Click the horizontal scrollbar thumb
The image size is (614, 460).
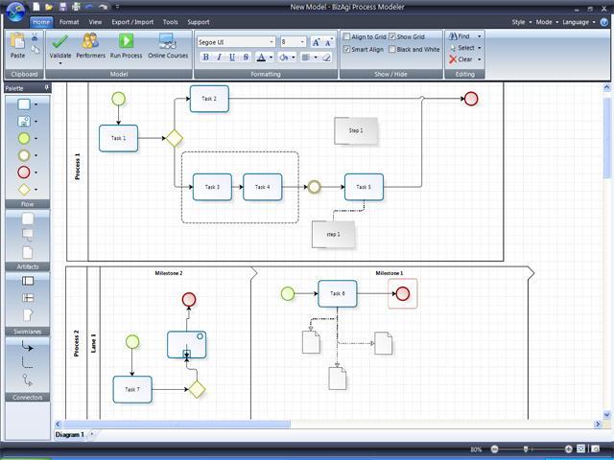pyautogui.click(x=177, y=424)
